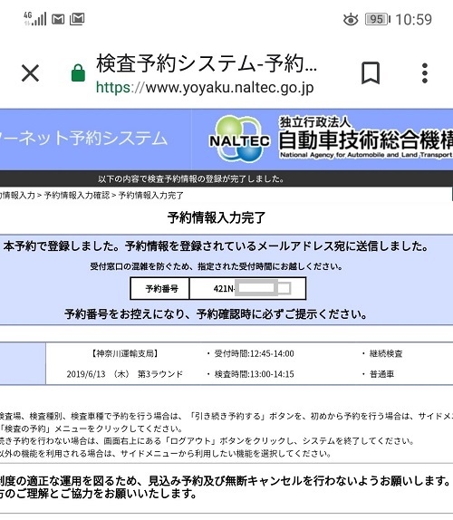453x520 pixels.
Task: Tap the mobile signal strength indicator
Action: [34, 18]
